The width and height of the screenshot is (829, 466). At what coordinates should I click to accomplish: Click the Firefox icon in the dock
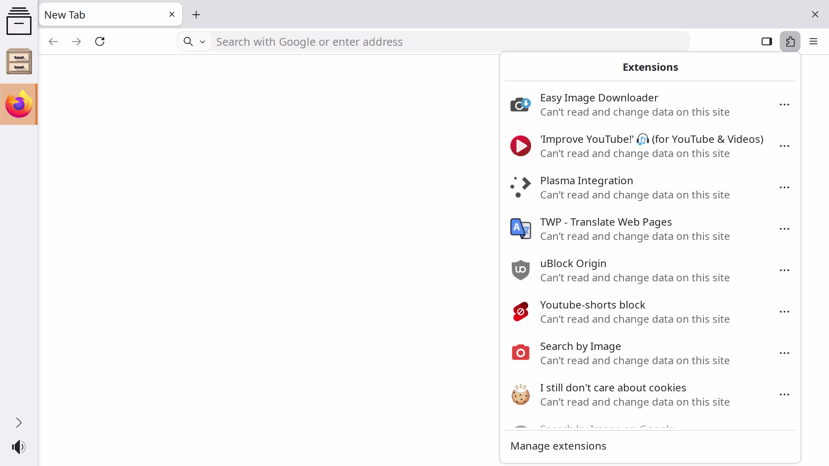(19, 104)
